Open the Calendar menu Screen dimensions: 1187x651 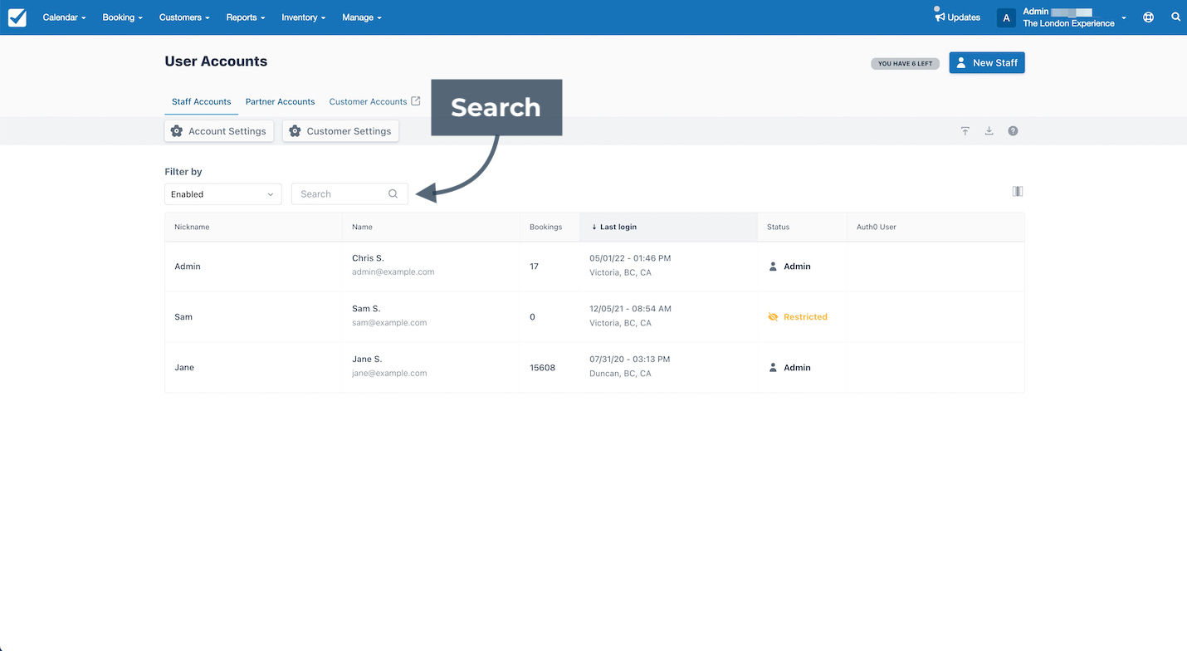[x=64, y=17]
